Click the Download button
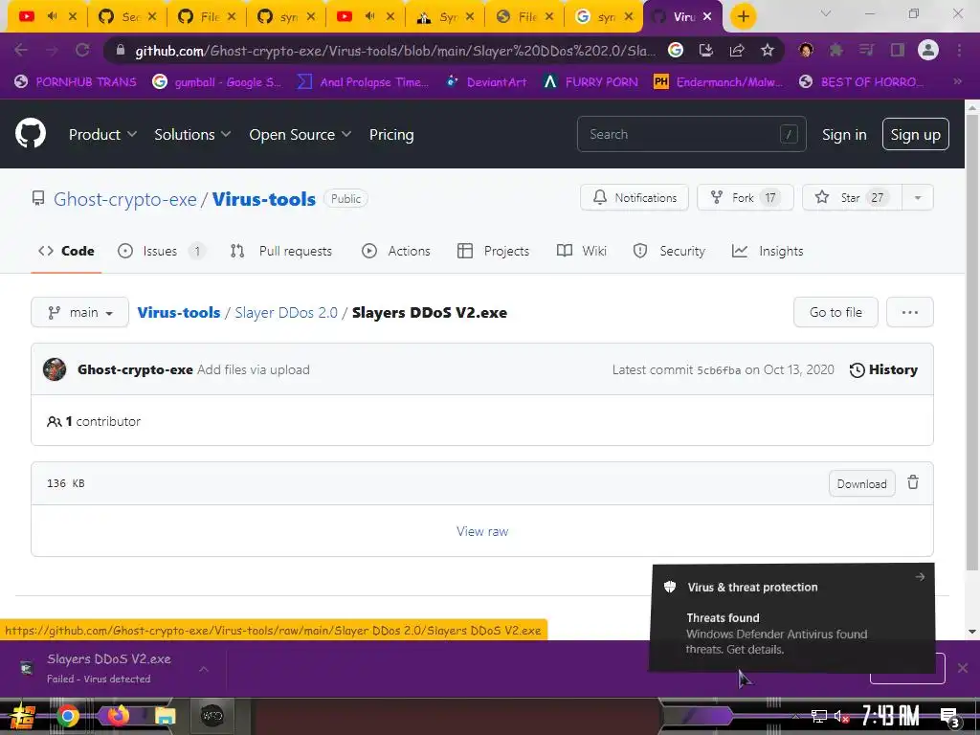 pyautogui.click(x=862, y=483)
